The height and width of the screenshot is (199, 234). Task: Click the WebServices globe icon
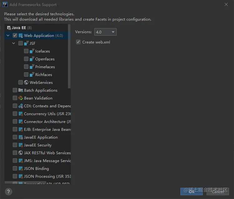[26, 82]
